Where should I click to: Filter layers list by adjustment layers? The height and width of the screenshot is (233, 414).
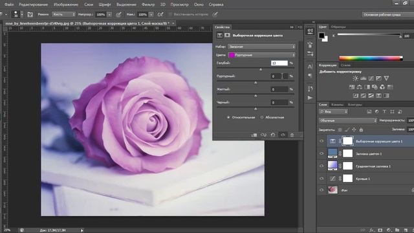[376, 112]
